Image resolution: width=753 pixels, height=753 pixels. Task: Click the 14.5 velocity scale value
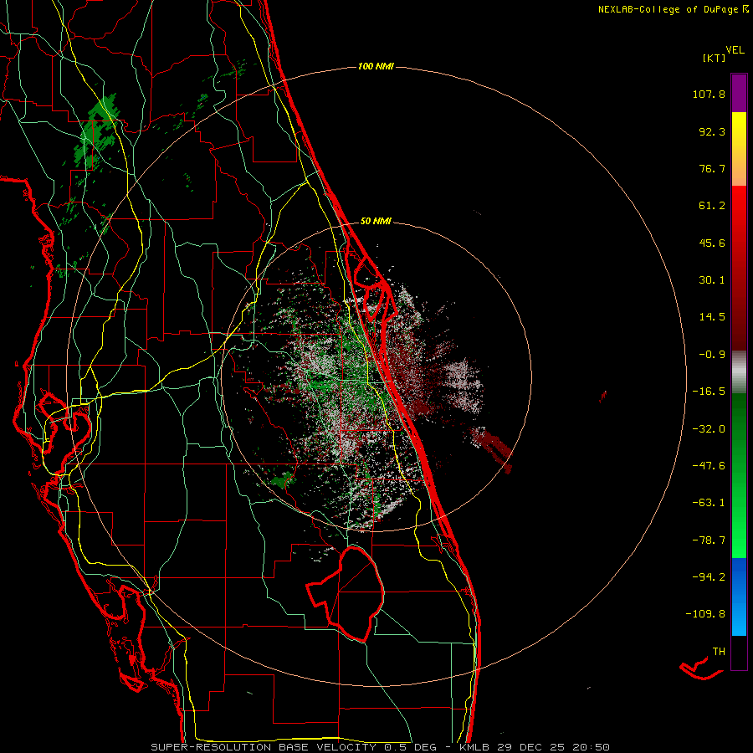pyautogui.click(x=712, y=317)
